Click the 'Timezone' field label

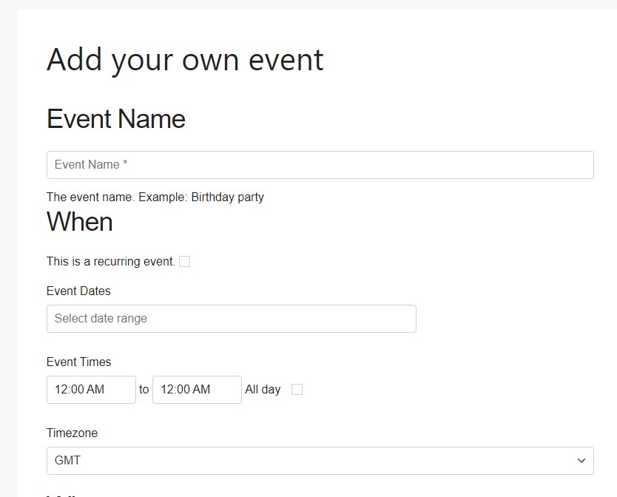72,433
